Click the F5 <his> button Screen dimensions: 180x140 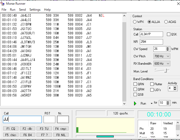[x=11, y=135]
